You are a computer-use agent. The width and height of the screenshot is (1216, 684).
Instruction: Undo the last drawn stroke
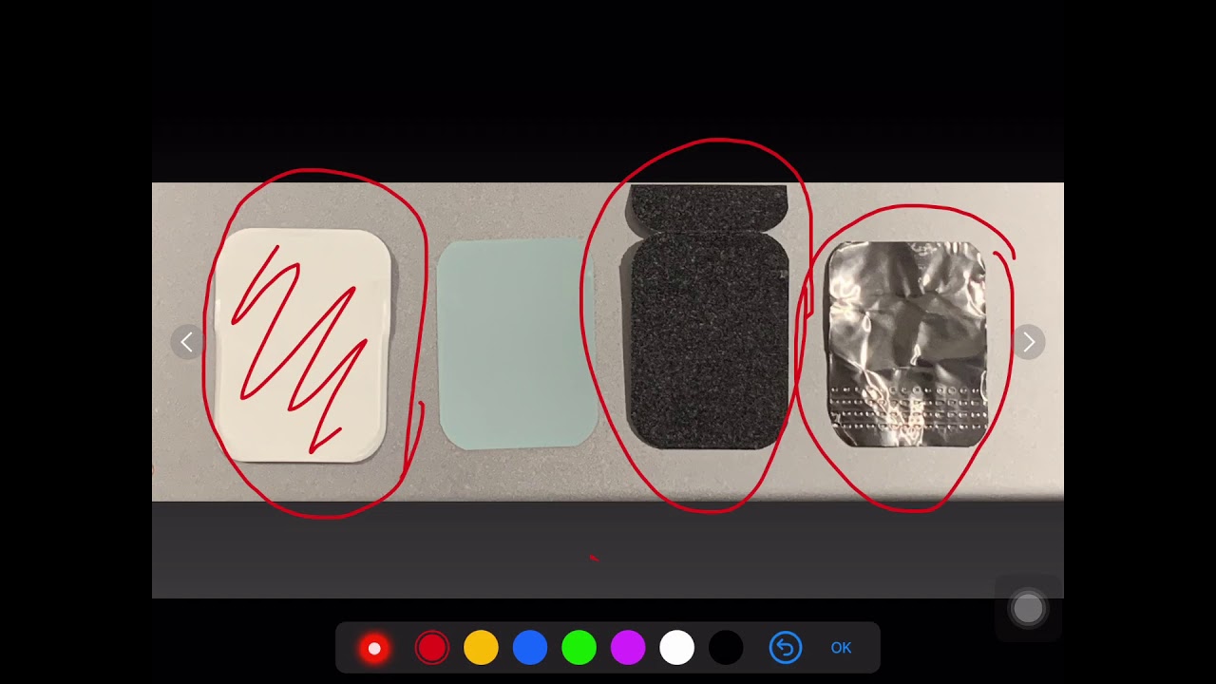786,648
